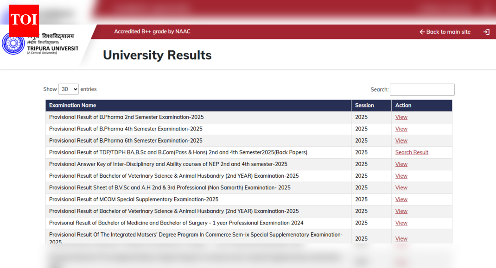View the NEP Inter-Disciplinary provisional answer key

tap(401, 164)
